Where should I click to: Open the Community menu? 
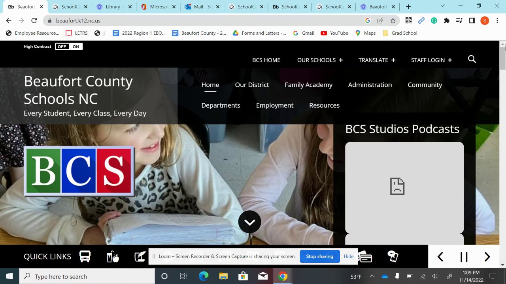point(425,85)
